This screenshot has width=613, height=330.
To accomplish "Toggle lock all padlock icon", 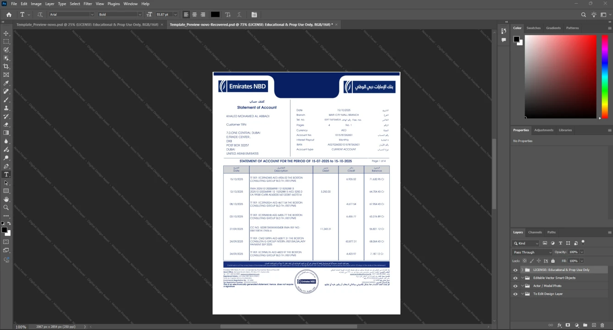I will tap(552, 261).
